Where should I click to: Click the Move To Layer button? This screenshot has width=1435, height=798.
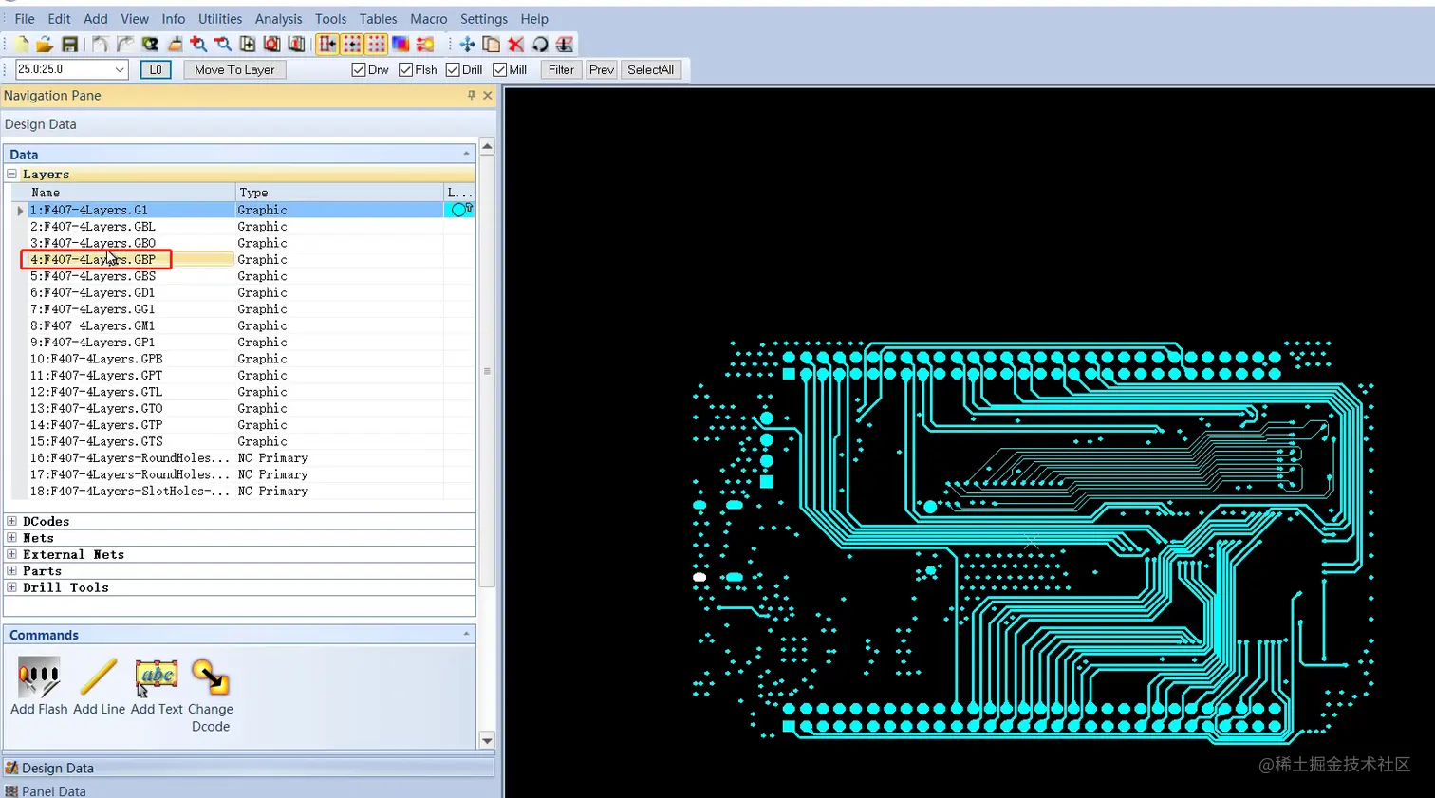pos(234,69)
